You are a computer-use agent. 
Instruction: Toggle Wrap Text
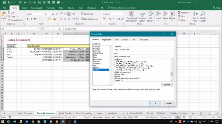[x=87, y=14]
